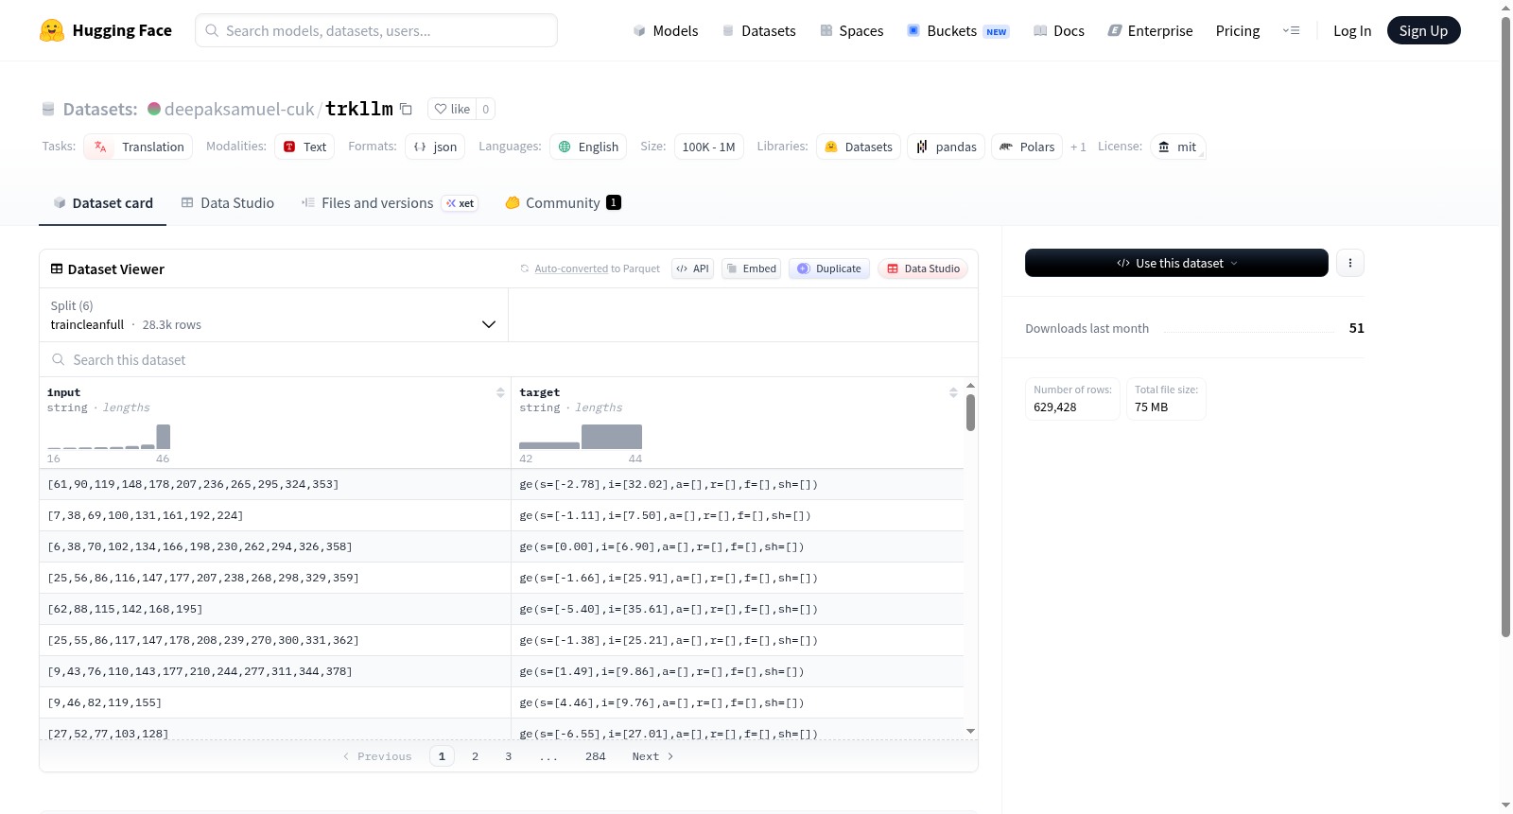
Task: Click cell 'ge(s=[-2.78],i=[32.02],a=[],r=[],f=[],sh=[])'
Action: point(738,484)
